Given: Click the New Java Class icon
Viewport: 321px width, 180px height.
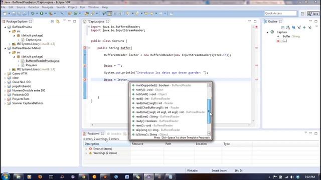Looking at the screenshot, I should tap(75, 13).
